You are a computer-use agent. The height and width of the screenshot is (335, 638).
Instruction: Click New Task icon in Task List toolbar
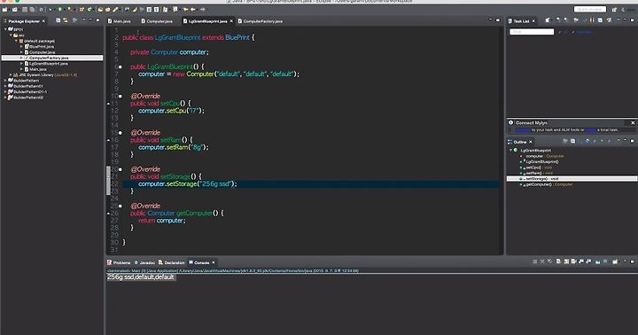[548, 20]
